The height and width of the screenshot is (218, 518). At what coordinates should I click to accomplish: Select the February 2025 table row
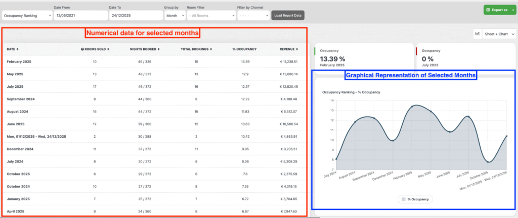[152, 62]
